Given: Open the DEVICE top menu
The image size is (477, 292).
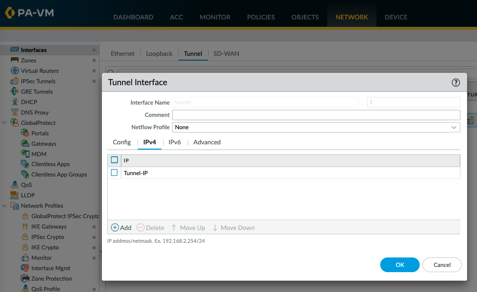Looking at the screenshot, I should [x=396, y=18].
